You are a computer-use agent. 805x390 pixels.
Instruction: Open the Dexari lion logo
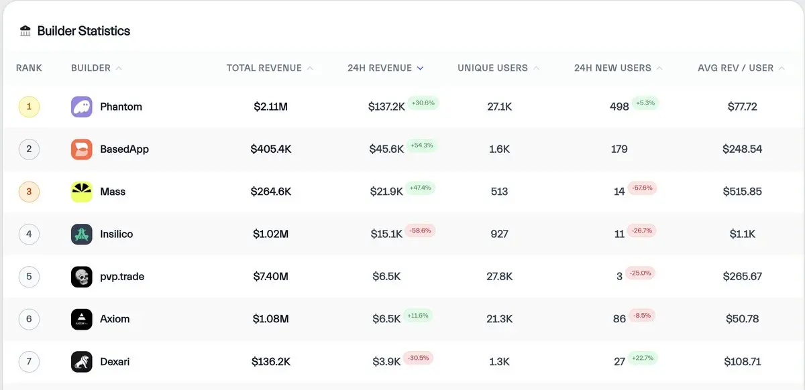82,362
